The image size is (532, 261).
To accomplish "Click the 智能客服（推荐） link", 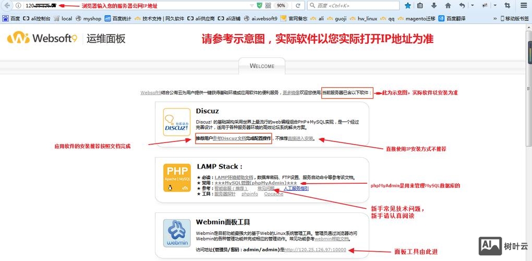I will 231,188.
